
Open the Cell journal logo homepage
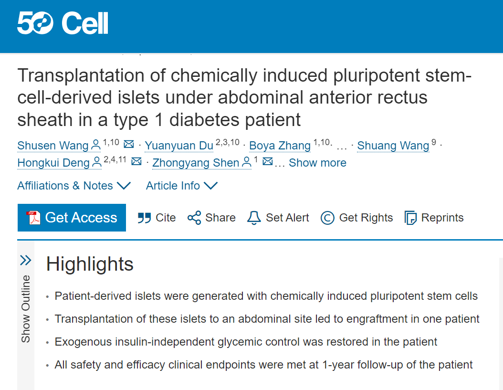pos(85,23)
